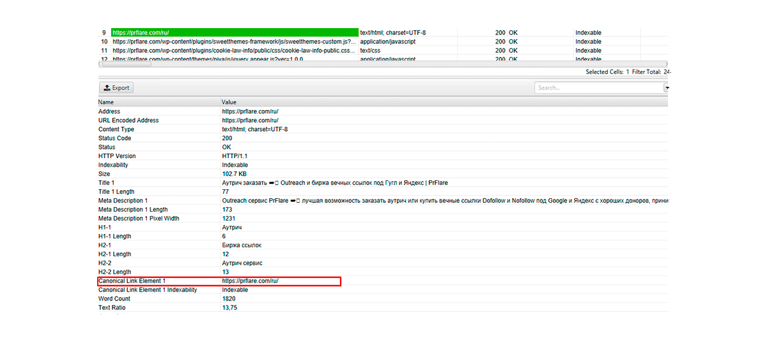The image size is (767, 342).
Task: Select the Word Count row
Action: tap(114, 299)
